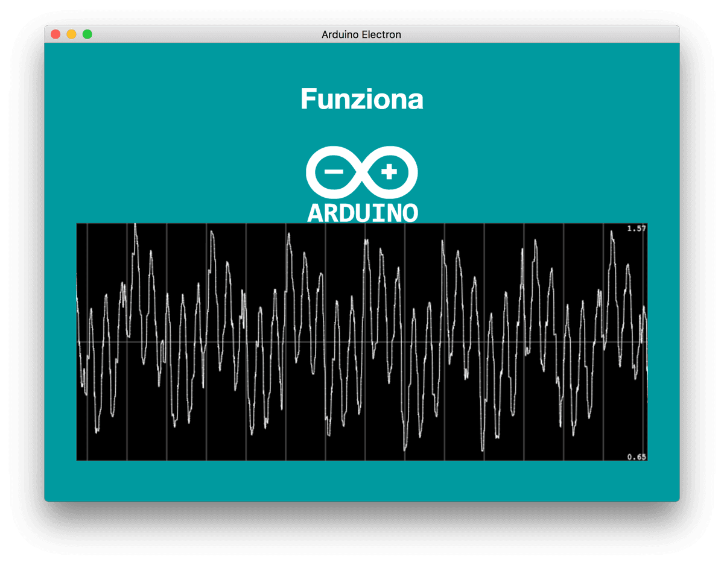Image resolution: width=724 pixels, height=565 pixels.
Task: Click the 1.57 maximum value label
Action: [637, 229]
